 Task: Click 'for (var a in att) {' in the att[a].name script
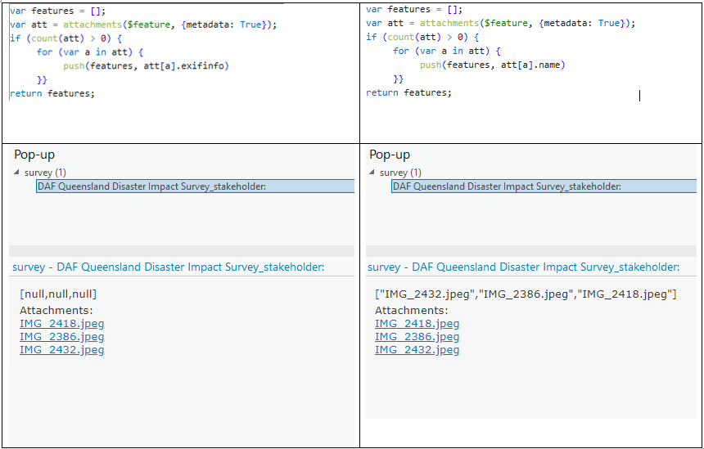coord(447,52)
